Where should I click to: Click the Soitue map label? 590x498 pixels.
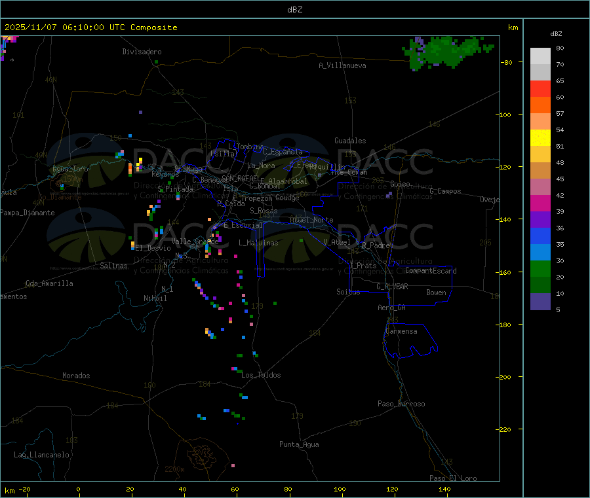[x=348, y=292]
